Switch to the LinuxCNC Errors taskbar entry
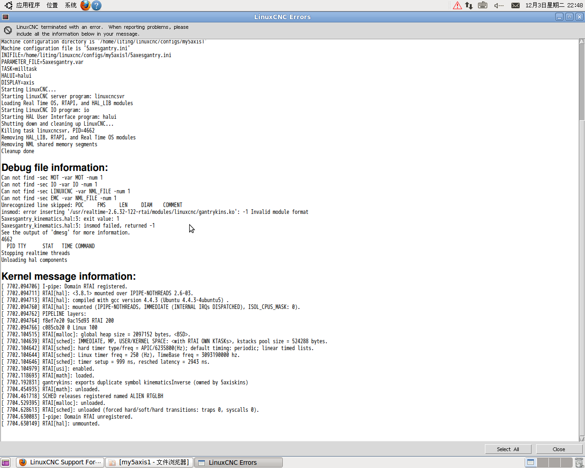The width and height of the screenshot is (585, 468). pyautogui.click(x=239, y=463)
